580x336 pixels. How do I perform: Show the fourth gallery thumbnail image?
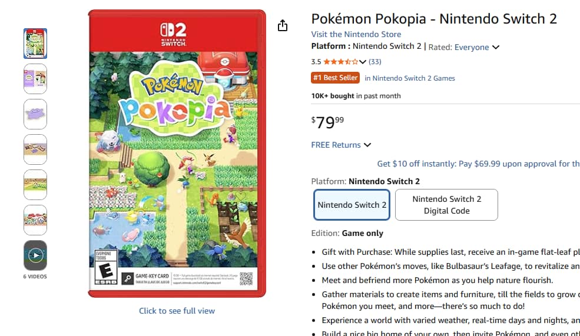35,149
